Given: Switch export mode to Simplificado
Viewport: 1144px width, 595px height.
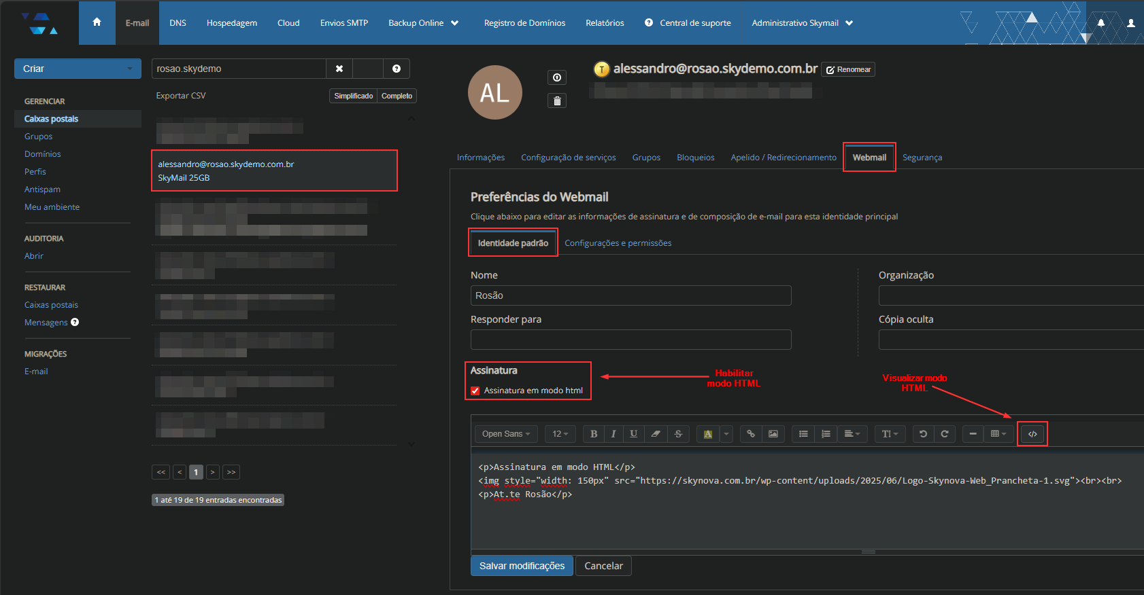Looking at the screenshot, I should (353, 96).
